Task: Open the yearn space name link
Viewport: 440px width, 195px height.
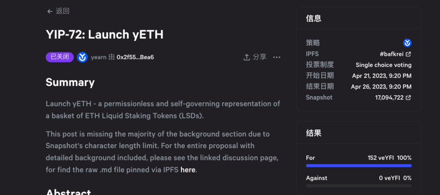Action: click(99, 57)
